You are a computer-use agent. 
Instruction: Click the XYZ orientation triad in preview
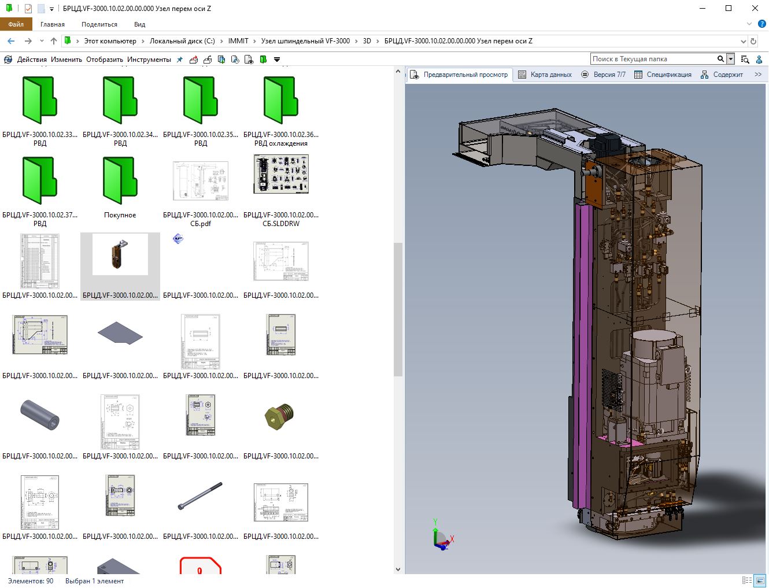pos(442,536)
